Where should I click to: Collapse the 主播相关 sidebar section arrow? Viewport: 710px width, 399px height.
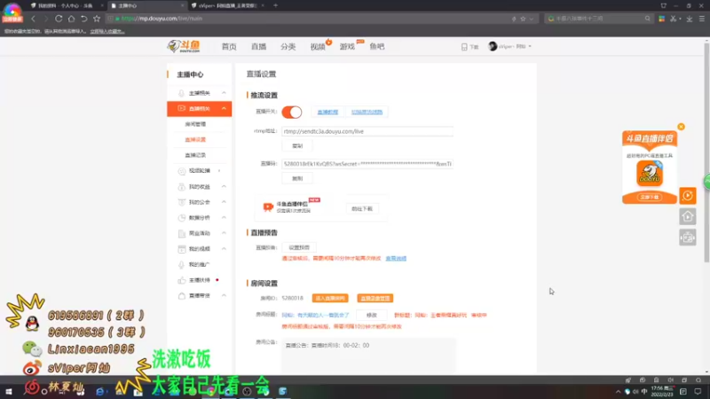tap(224, 93)
